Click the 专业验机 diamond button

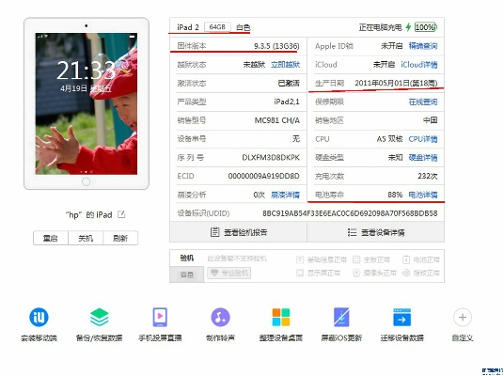coord(228,274)
